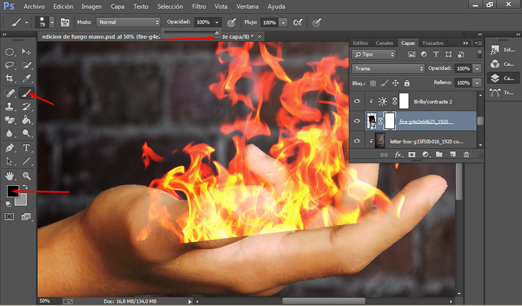
Task: Select the Dodge tool
Action: point(27,133)
